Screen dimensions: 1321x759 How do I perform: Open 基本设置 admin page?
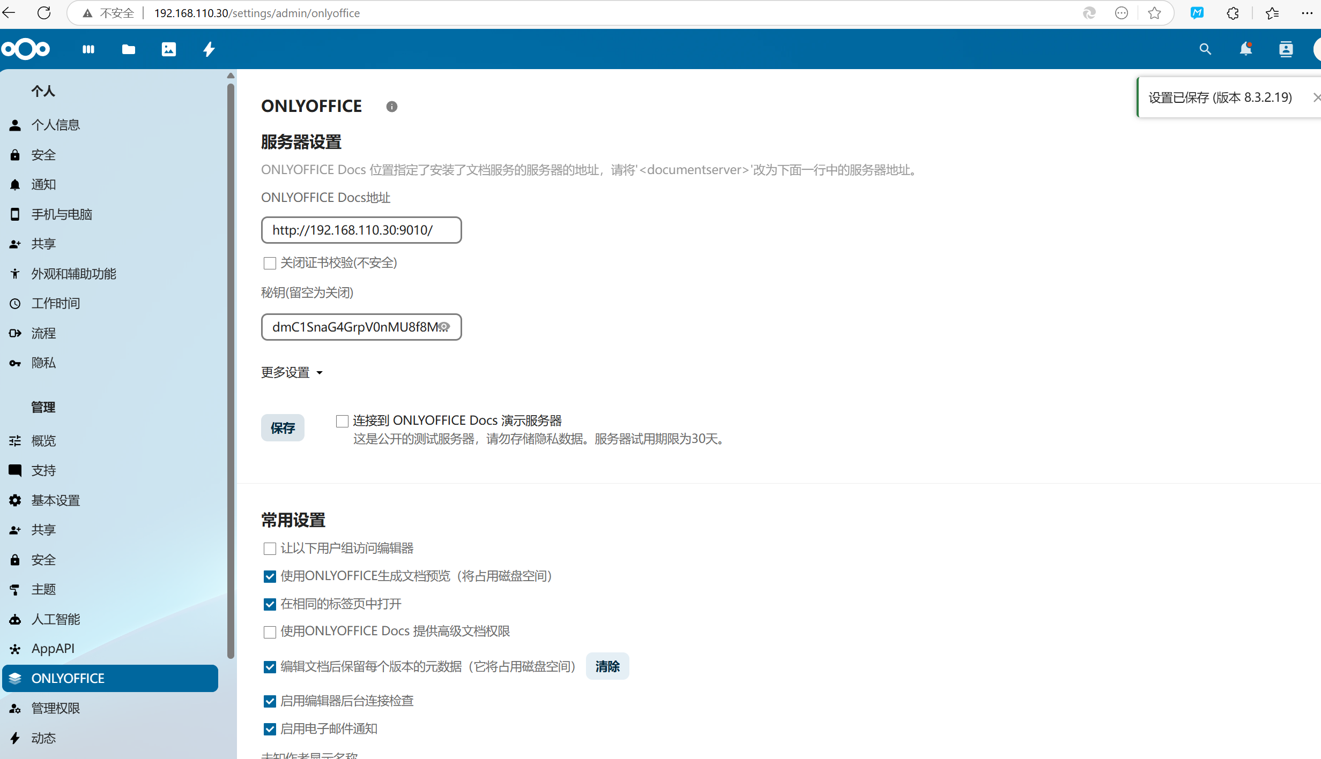tap(110, 501)
